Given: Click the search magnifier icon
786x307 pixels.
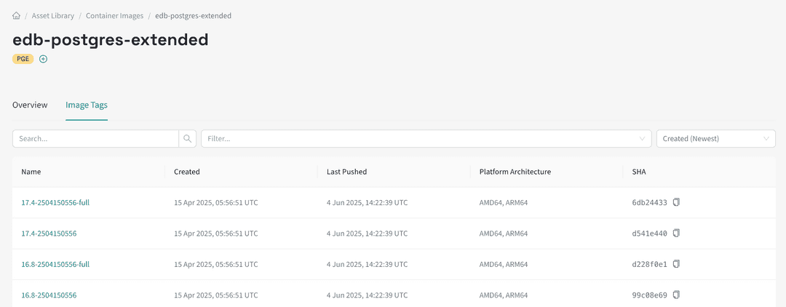Looking at the screenshot, I should (x=187, y=139).
